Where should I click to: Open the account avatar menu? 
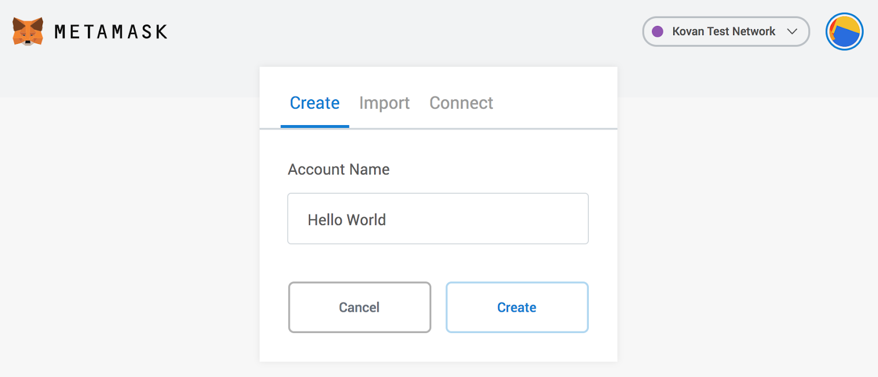tap(845, 32)
